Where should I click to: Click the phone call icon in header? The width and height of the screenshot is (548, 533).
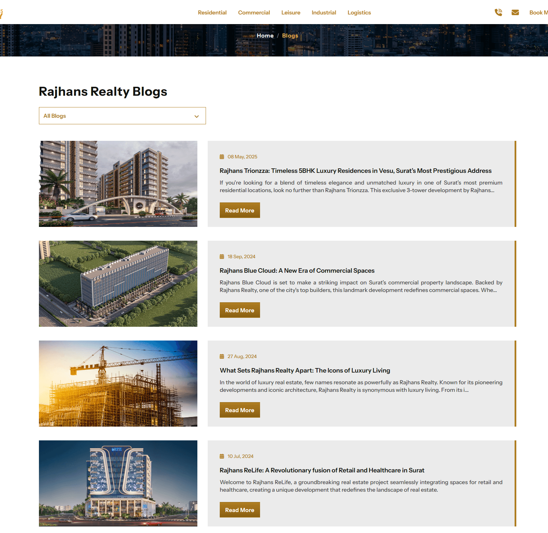498,12
